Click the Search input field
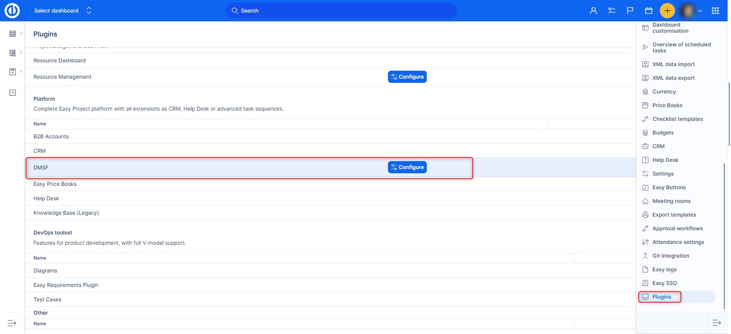 [341, 11]
